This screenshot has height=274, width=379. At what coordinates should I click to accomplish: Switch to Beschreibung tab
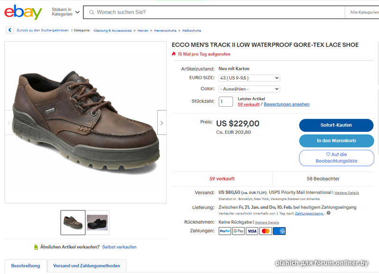(x=26, y=266)
